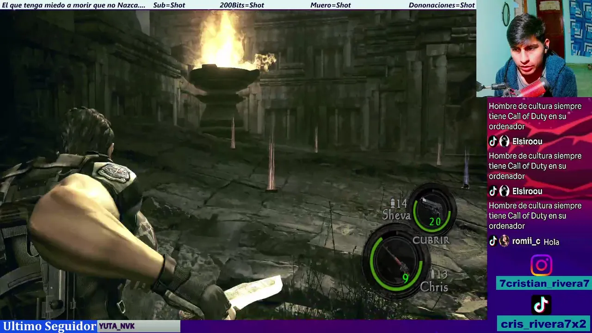The image size is (592, 333).
Task: Click the 7cristian_rivera7 Instagram handle
Action: click(x=544, y=284)
